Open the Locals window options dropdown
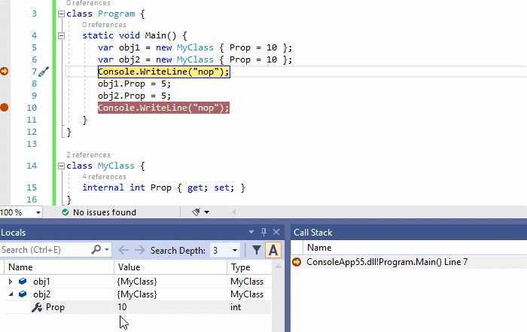Image resolution: width=527 pixels, height=332 pixels. [x=251, y=232]
